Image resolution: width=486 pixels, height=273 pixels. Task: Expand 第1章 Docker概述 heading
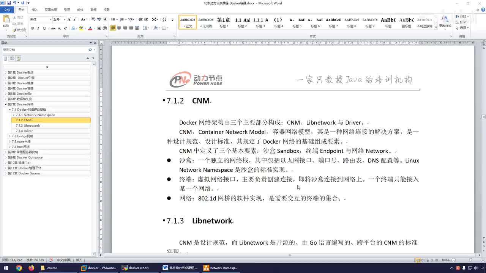tap(5, 72)
